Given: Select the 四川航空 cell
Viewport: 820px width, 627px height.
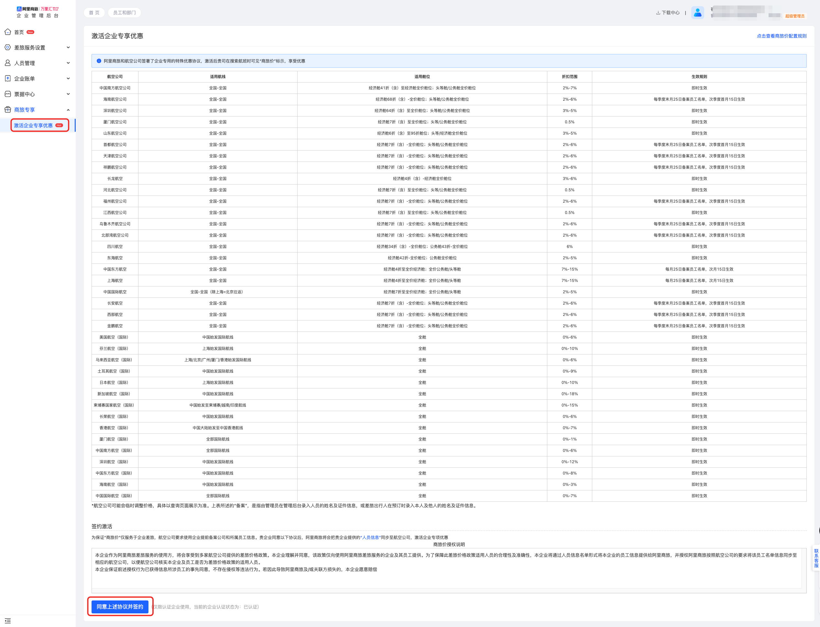Looking at the screenshot, I should 115,246.
